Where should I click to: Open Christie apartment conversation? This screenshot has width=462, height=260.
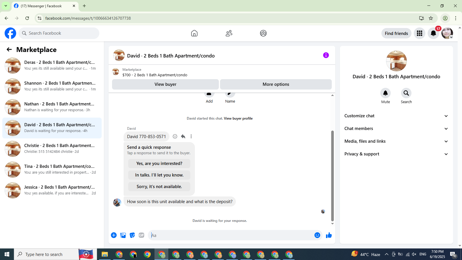click(x=52, y=149)
